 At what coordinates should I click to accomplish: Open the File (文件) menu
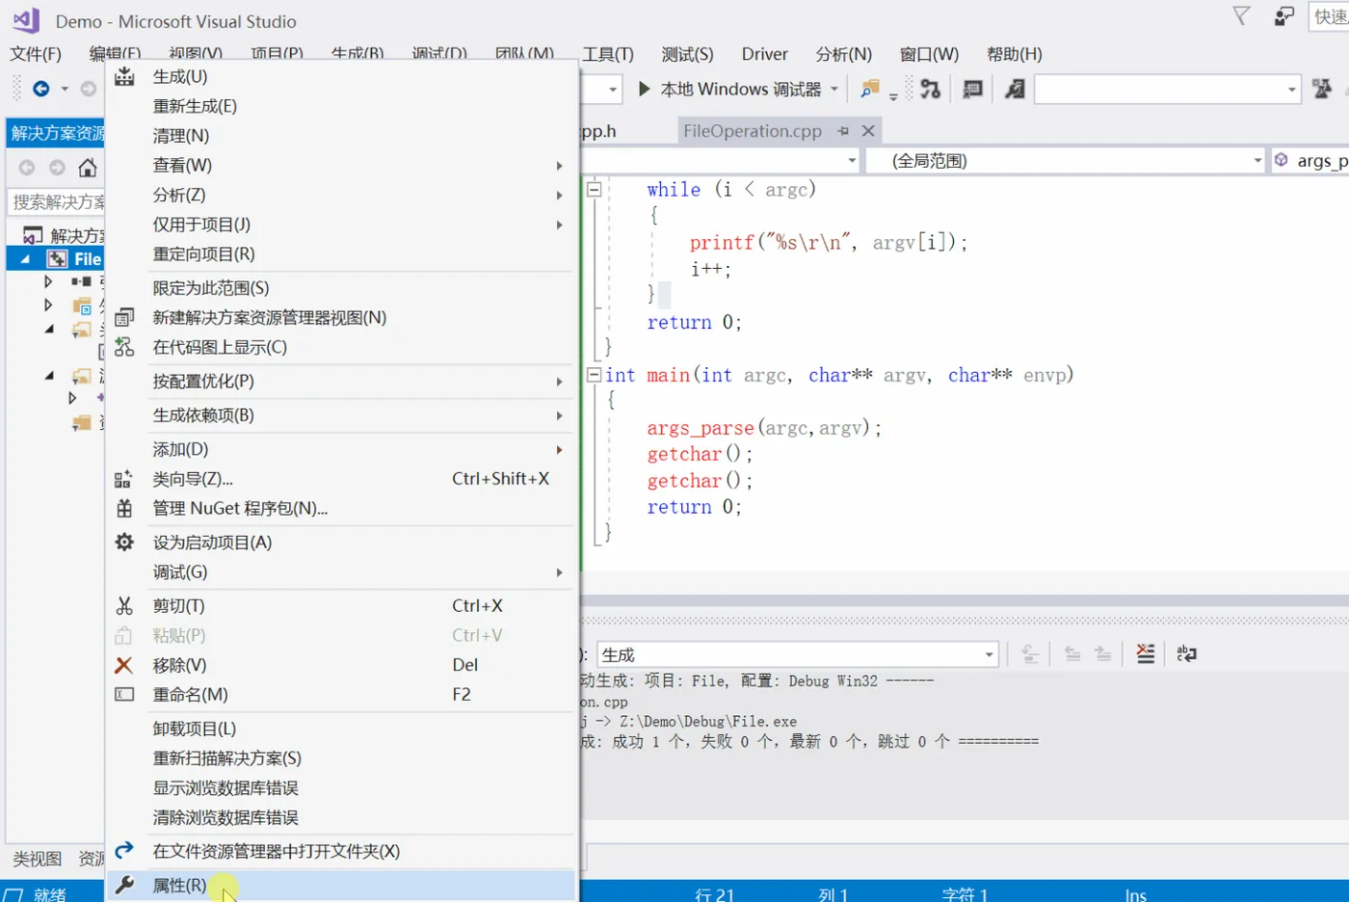(x=36, y=54)
